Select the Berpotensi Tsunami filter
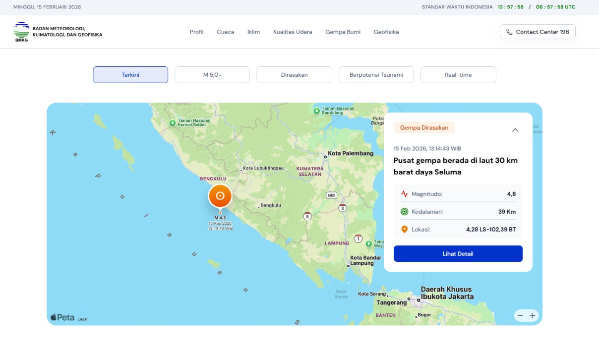Viewport: 599px width, 344px height. 376,74
